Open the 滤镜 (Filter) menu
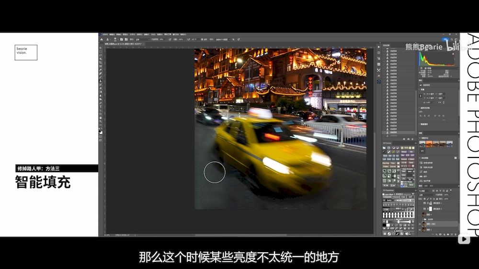 147,34
